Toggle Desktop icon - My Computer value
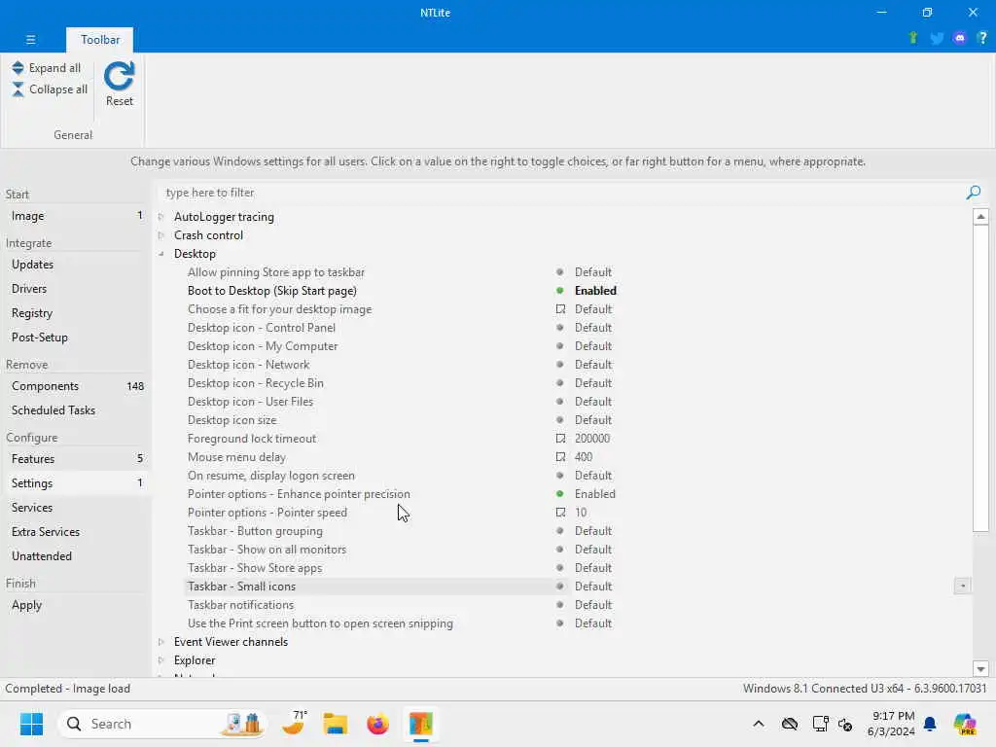 point(592,345)
